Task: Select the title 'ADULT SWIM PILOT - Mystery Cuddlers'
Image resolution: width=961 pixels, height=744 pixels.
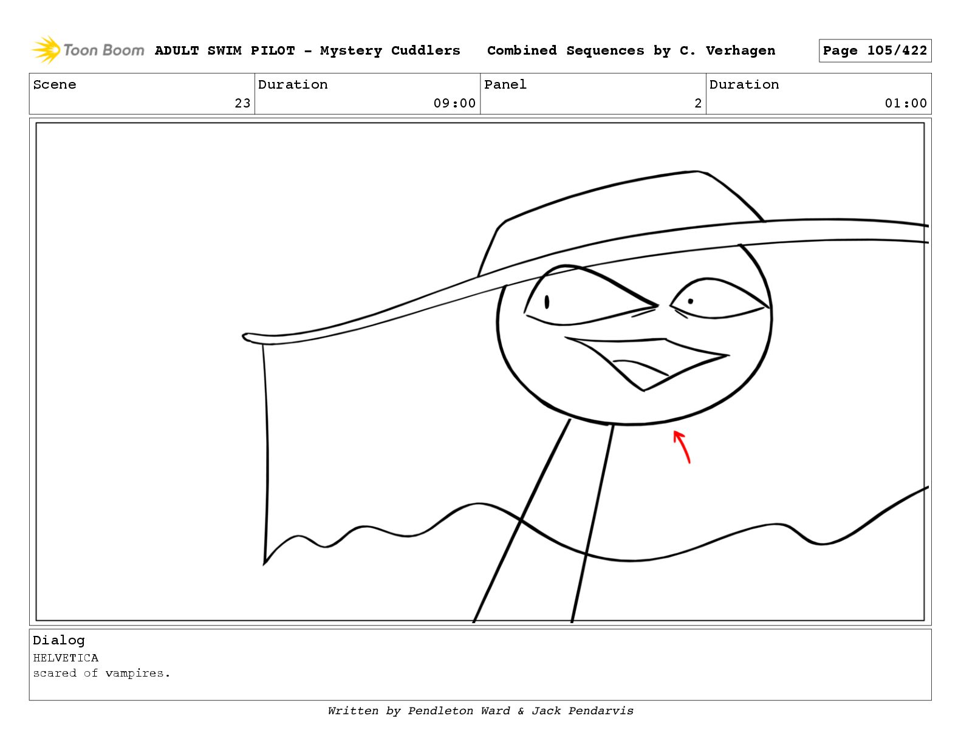Action: click(x=307, y=50)
